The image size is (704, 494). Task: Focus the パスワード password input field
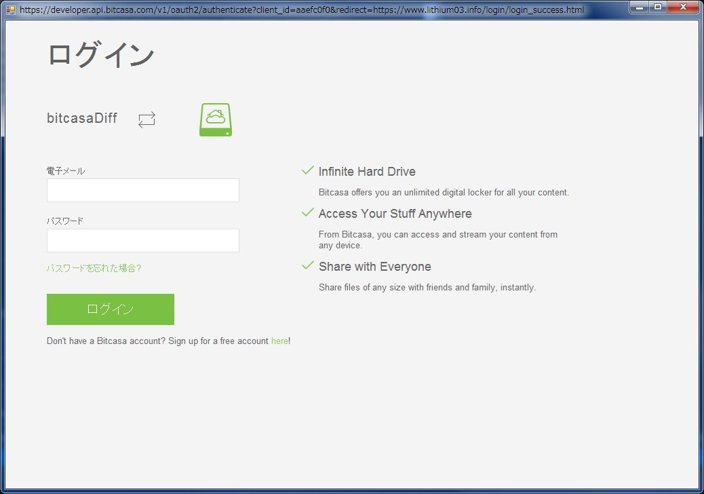click(x=142, y=241)
